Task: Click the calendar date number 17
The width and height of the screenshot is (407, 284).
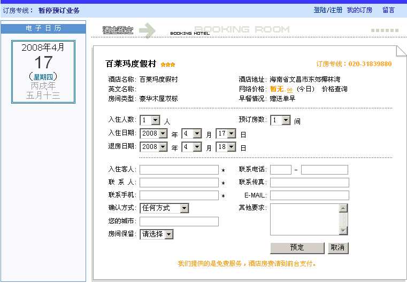Action: point(43,62)
